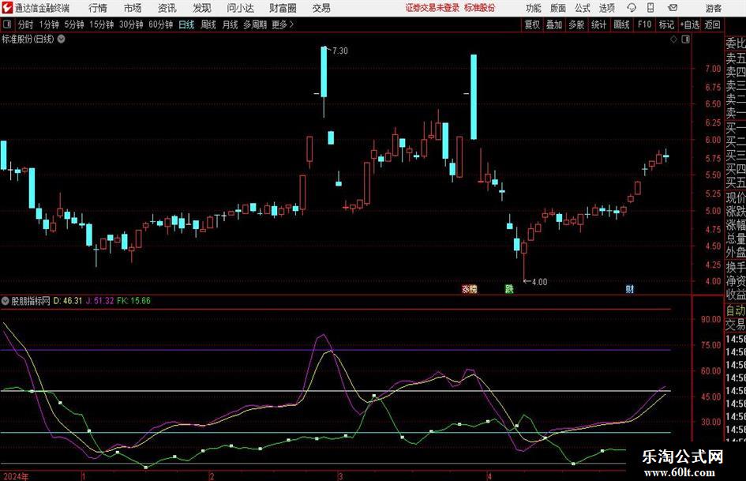Open the mail envelope icon
746x481 pixels.
[x=673, y=8]
